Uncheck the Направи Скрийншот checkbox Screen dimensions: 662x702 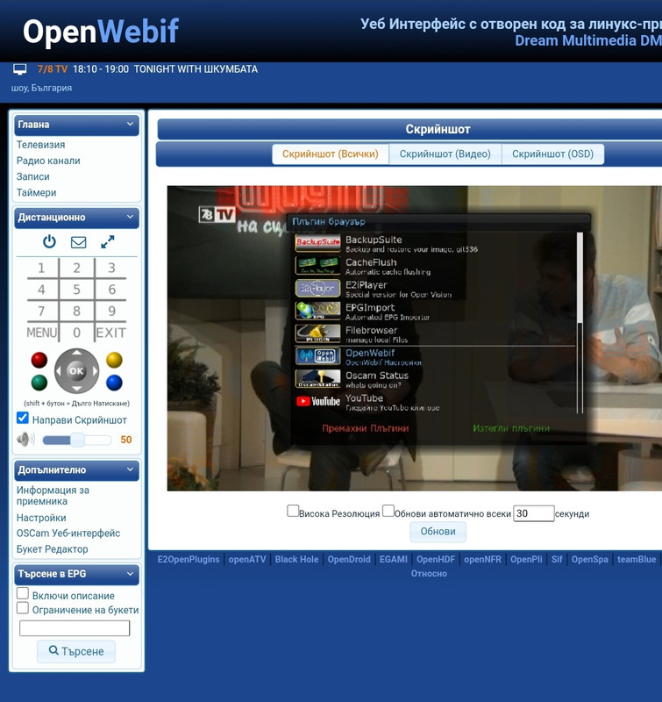coord(23,418)
